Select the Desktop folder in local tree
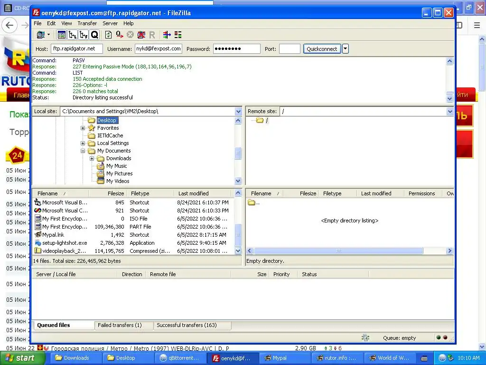486x365 pixels. 106,120
